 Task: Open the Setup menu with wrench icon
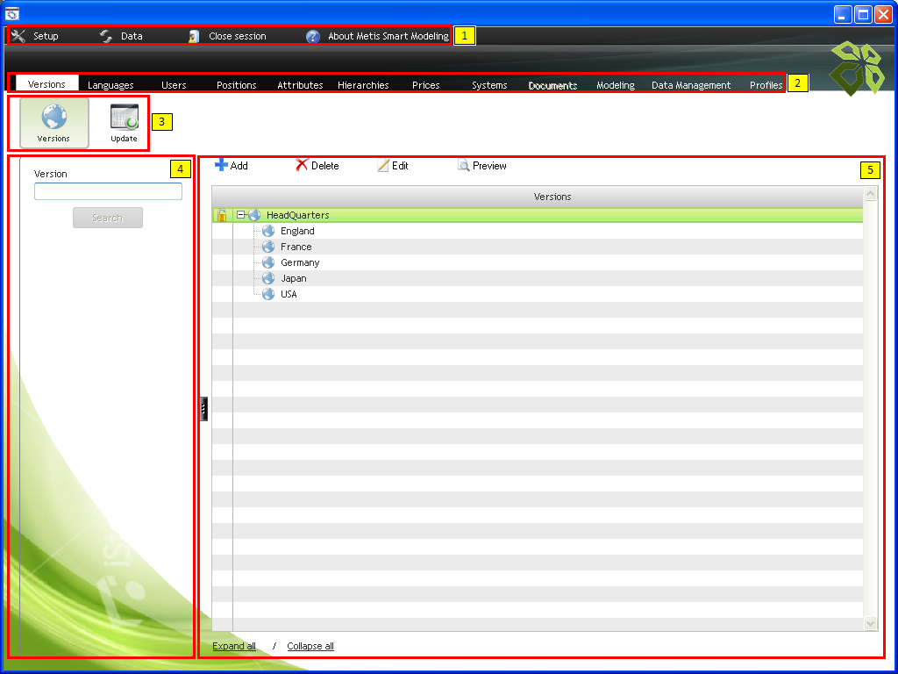35,36
